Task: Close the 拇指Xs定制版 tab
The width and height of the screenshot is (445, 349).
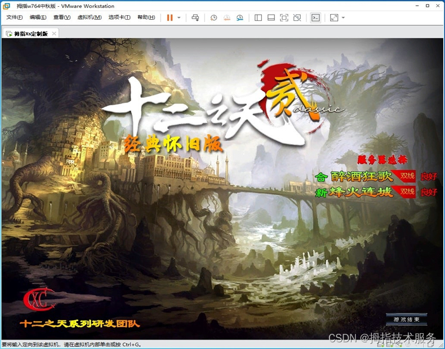Action: [x=54, y=33]
